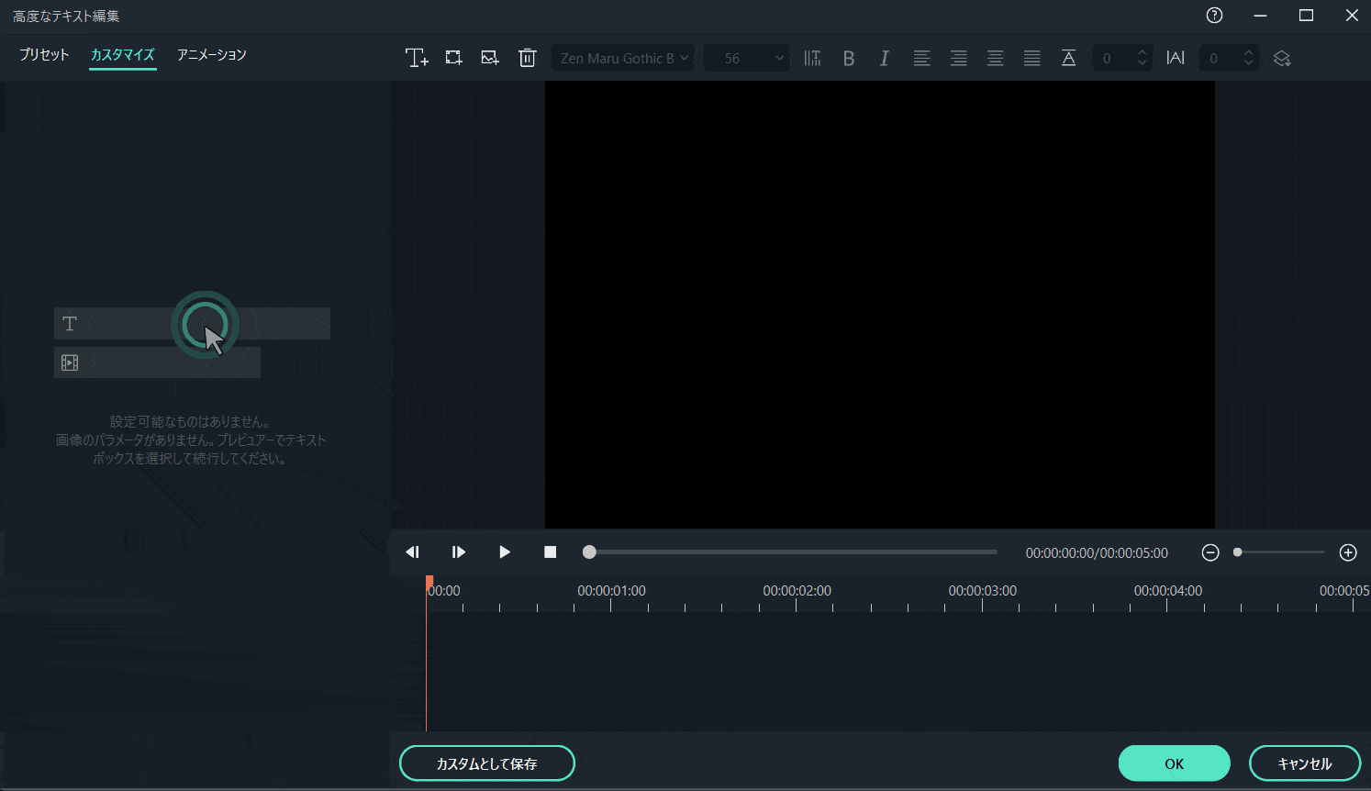
Task: Click the preview playback progress slider
Action: click(x=791, y=552)
